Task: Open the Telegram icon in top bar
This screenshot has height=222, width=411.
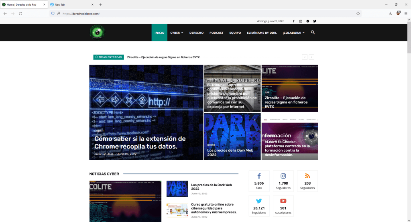Action: (x=307, y=21)
